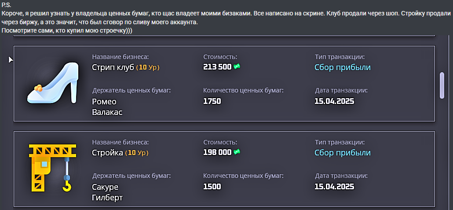Click the green money icon beside 198 000
This screenshot has height=210, width=453.
click(x=237, y=152)
